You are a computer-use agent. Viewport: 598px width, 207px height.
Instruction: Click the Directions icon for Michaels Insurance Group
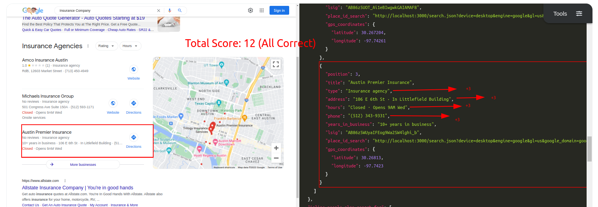(134, 103)
